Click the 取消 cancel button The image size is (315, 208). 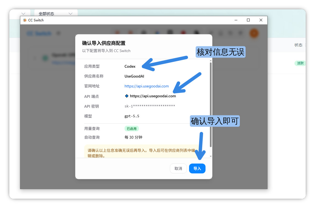[178, 169]
